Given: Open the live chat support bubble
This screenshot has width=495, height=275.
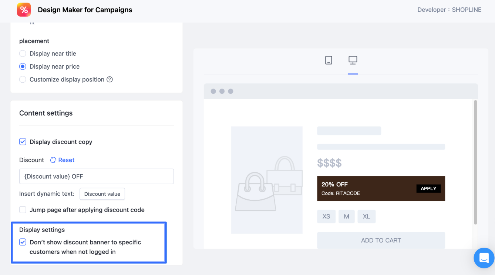Looking at the screenshot, I should [x=484, y=258].
